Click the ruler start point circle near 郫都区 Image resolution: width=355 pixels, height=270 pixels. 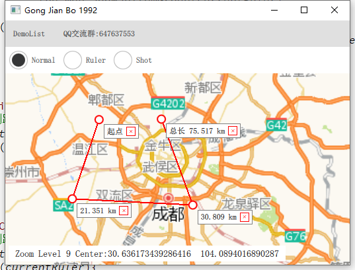pos(99,119)
